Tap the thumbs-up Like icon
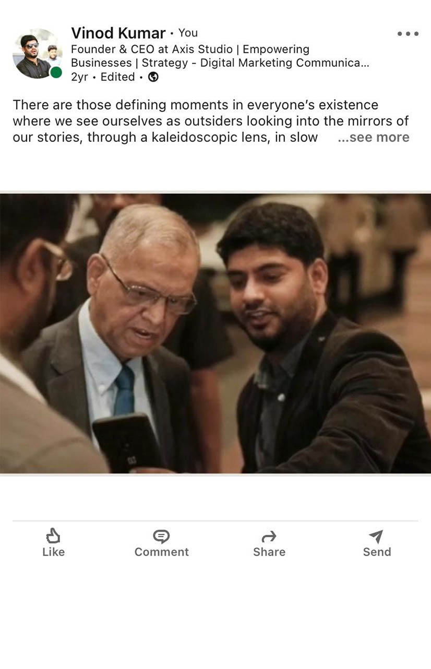 point(53,536)
